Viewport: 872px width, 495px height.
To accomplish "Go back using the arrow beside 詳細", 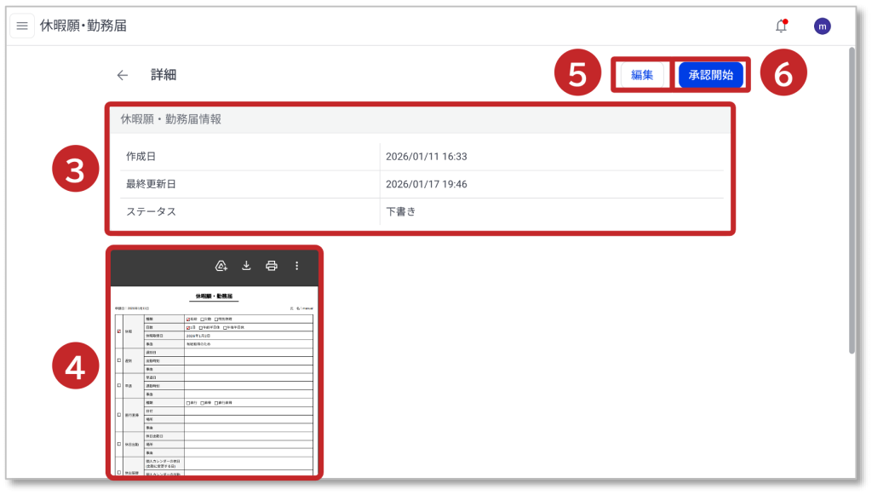I will click(123, 75).
